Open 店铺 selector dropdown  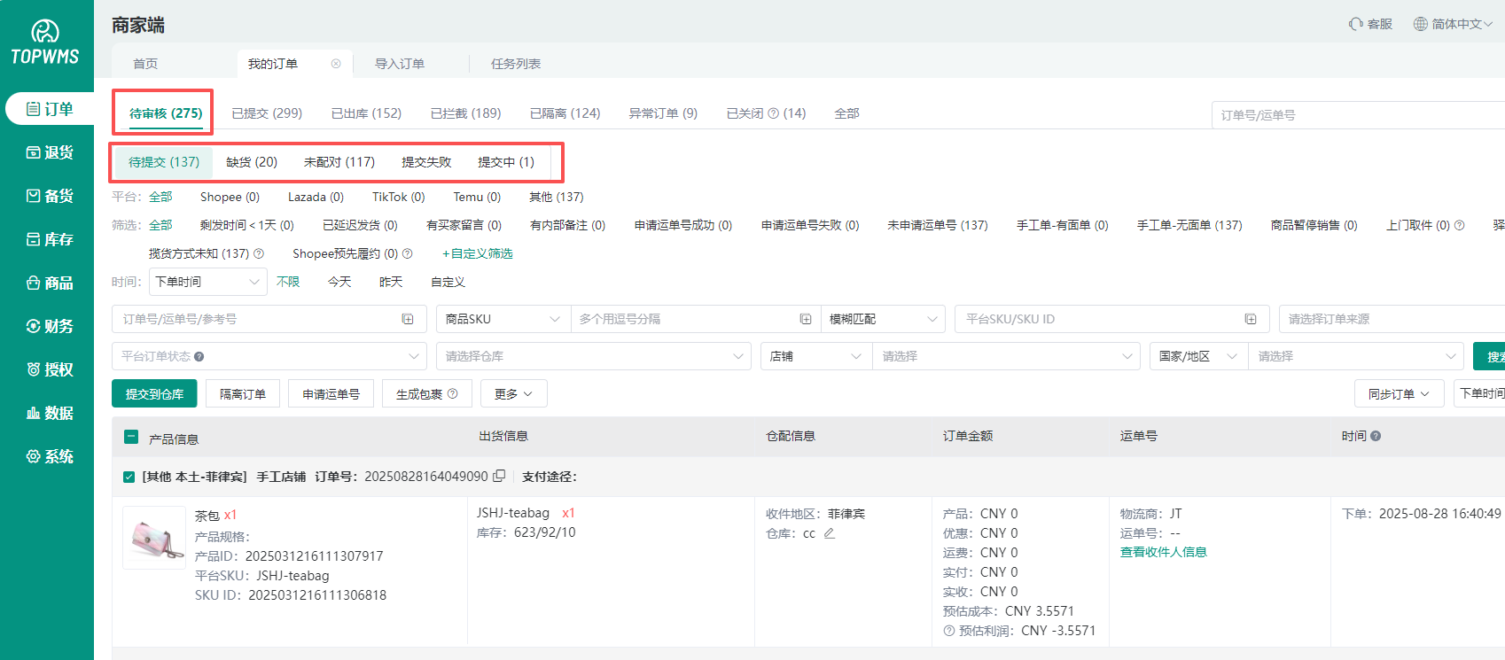[x=816, y=356]
